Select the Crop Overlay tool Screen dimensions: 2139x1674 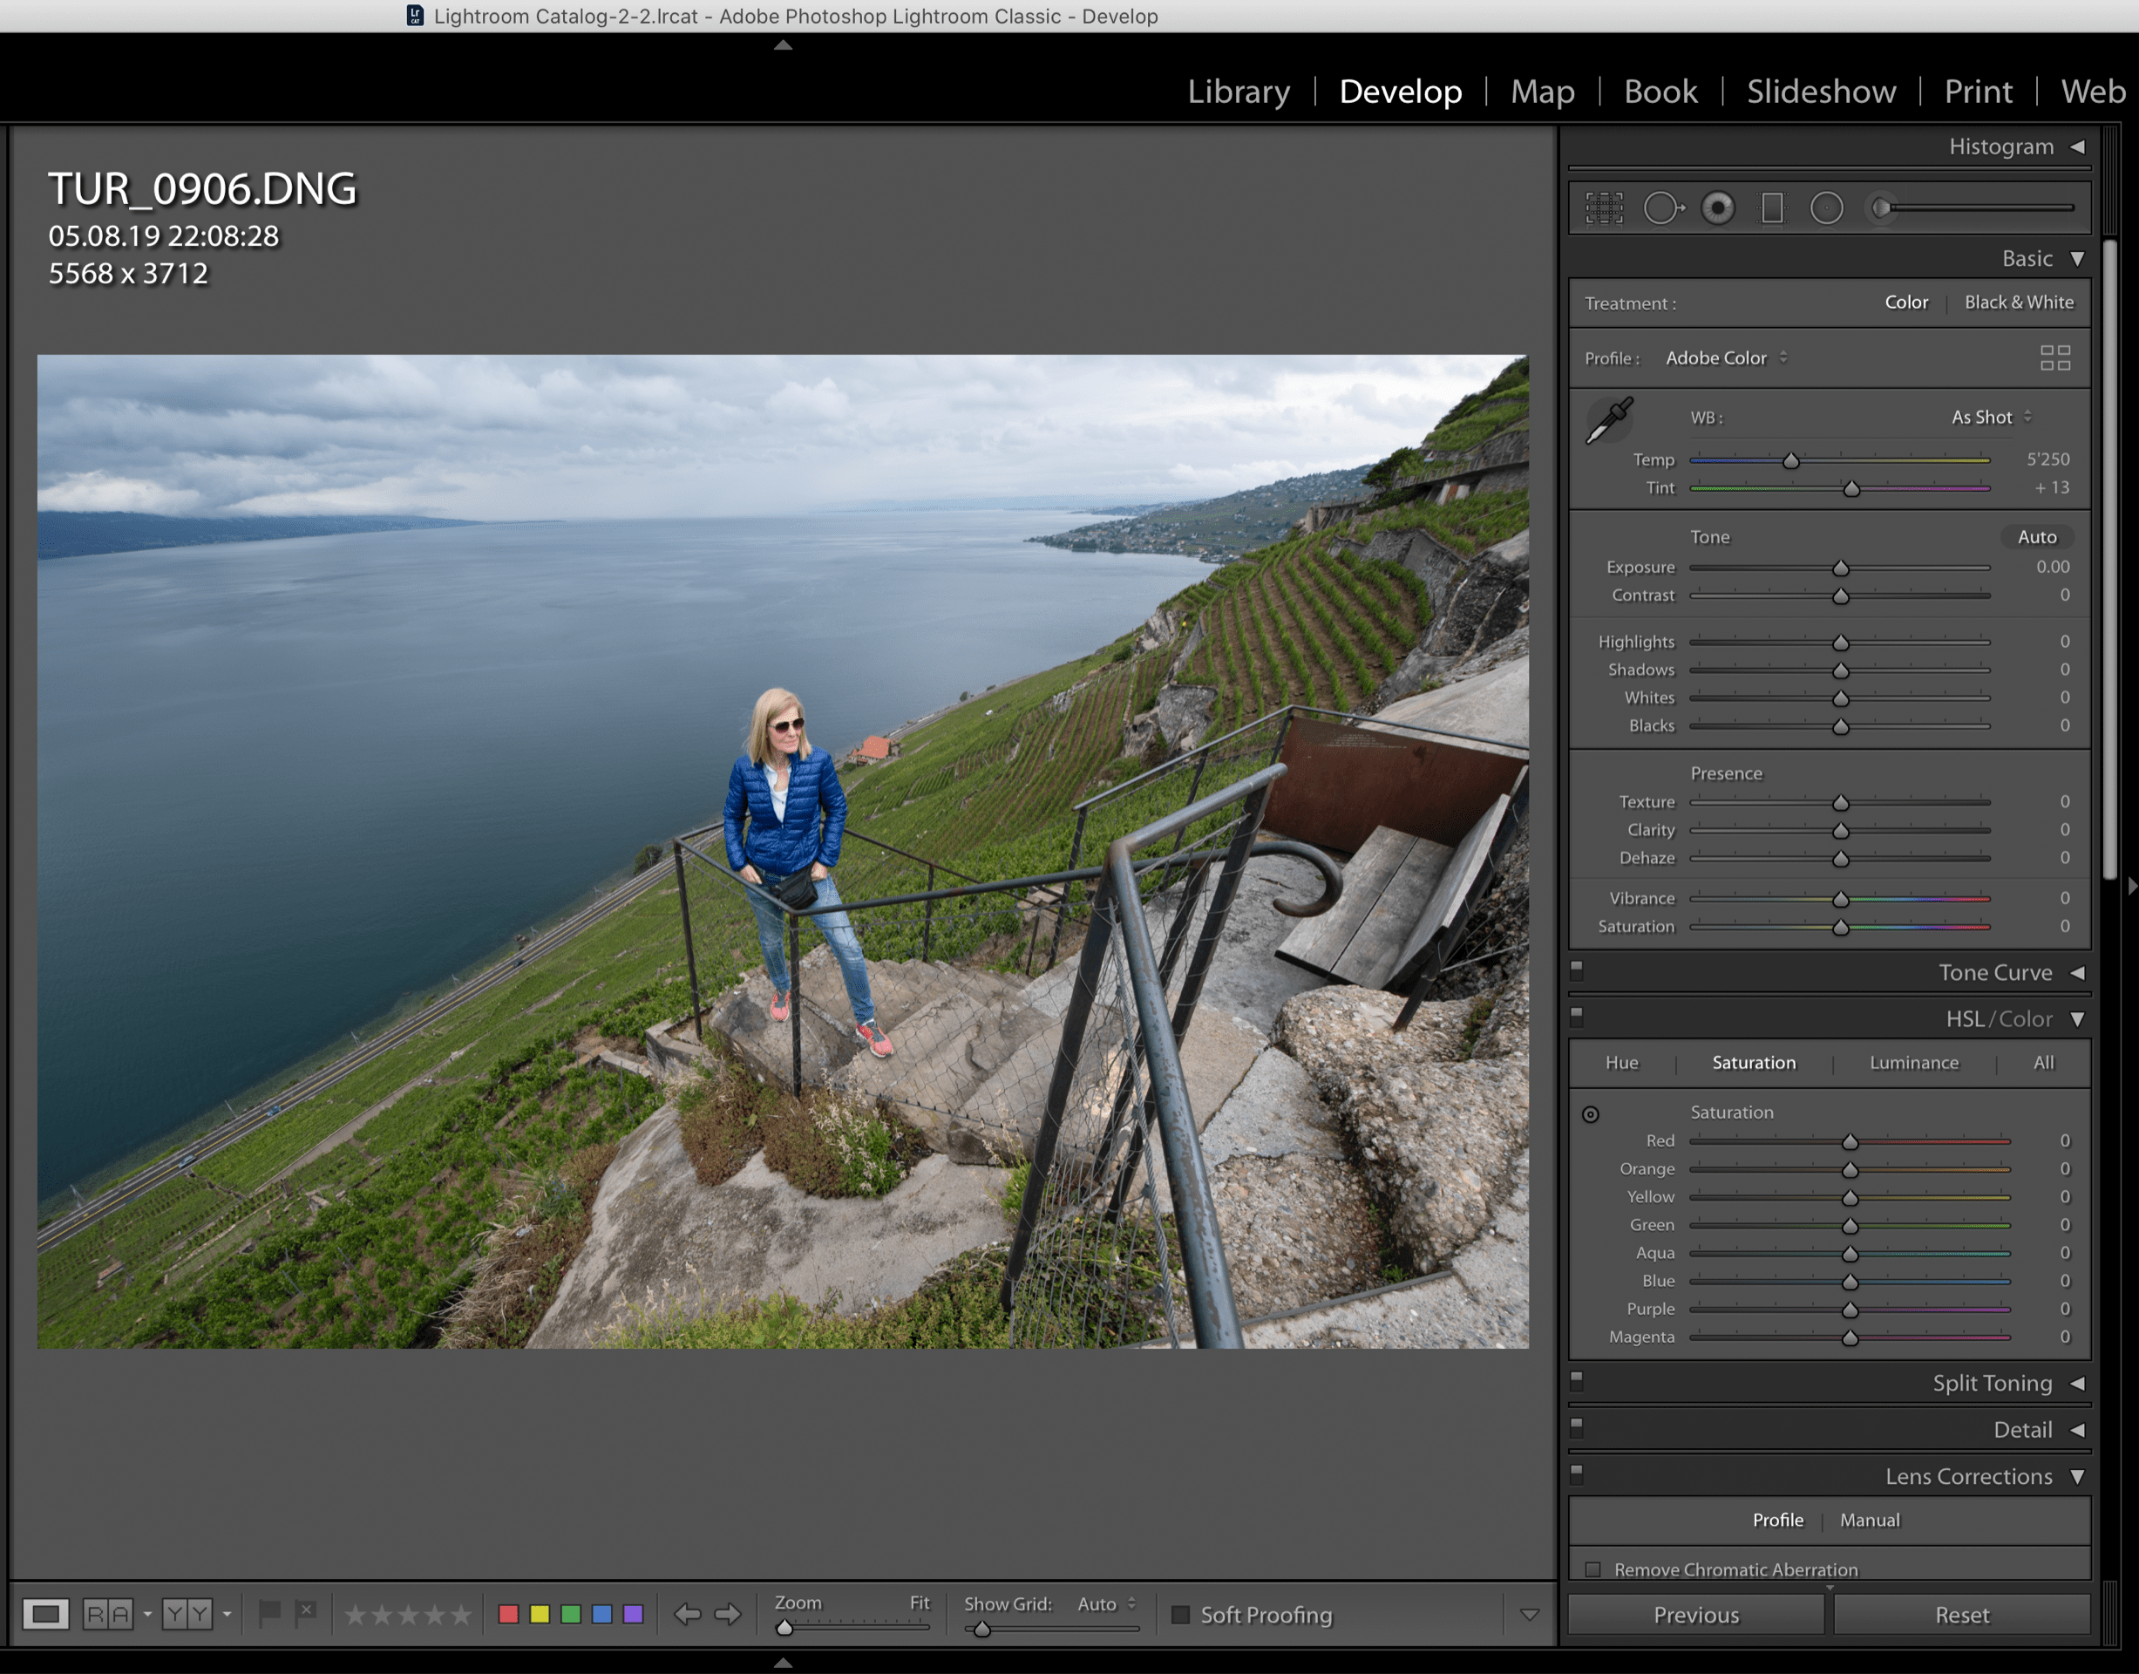point(1604,208)
